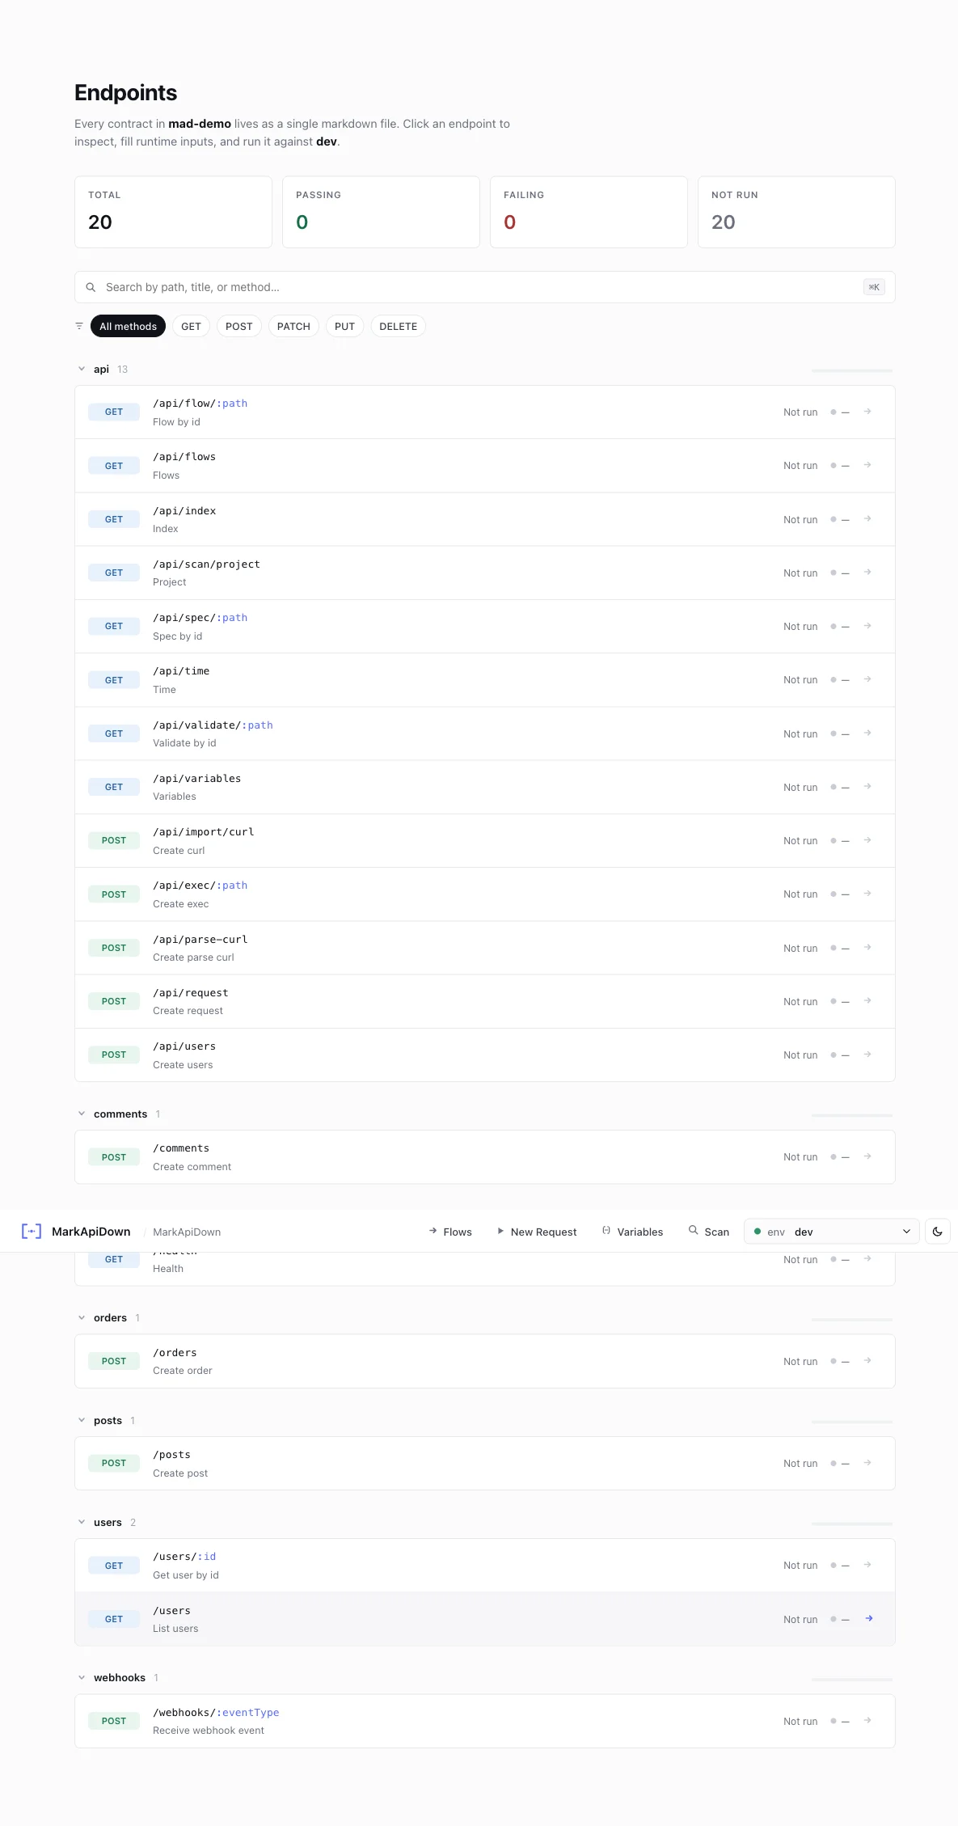Image resolution: width=958 pixels, height=1826 pixels.
Task: Collapse the webhooks group chevron
Action: pyautogui.click(x=82, y=1677)
